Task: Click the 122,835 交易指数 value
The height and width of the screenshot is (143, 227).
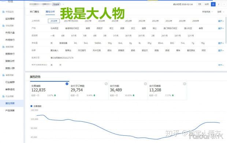Action: (38, 90)
